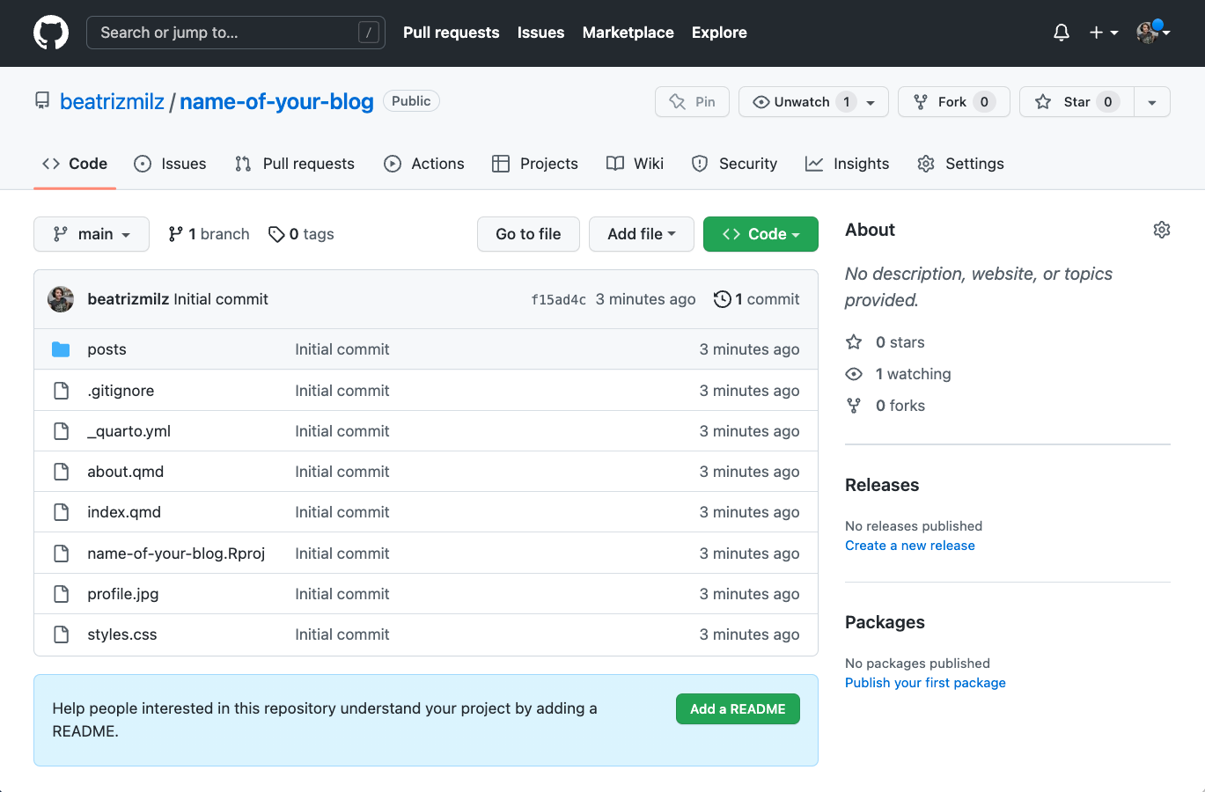Switch to the Actions tab
The height and width of the screenshot is (792, 1205).
click(x=424, y=164)
